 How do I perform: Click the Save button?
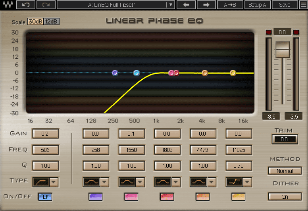pos(285,5)
